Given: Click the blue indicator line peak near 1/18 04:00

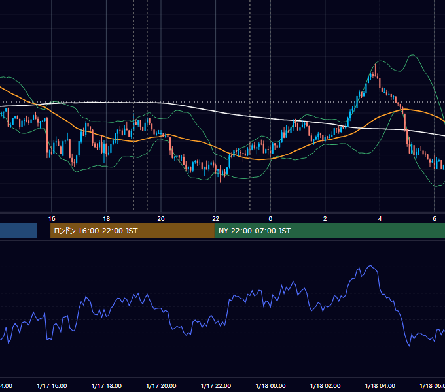Looking at the screenshot, I should (370, 266).
